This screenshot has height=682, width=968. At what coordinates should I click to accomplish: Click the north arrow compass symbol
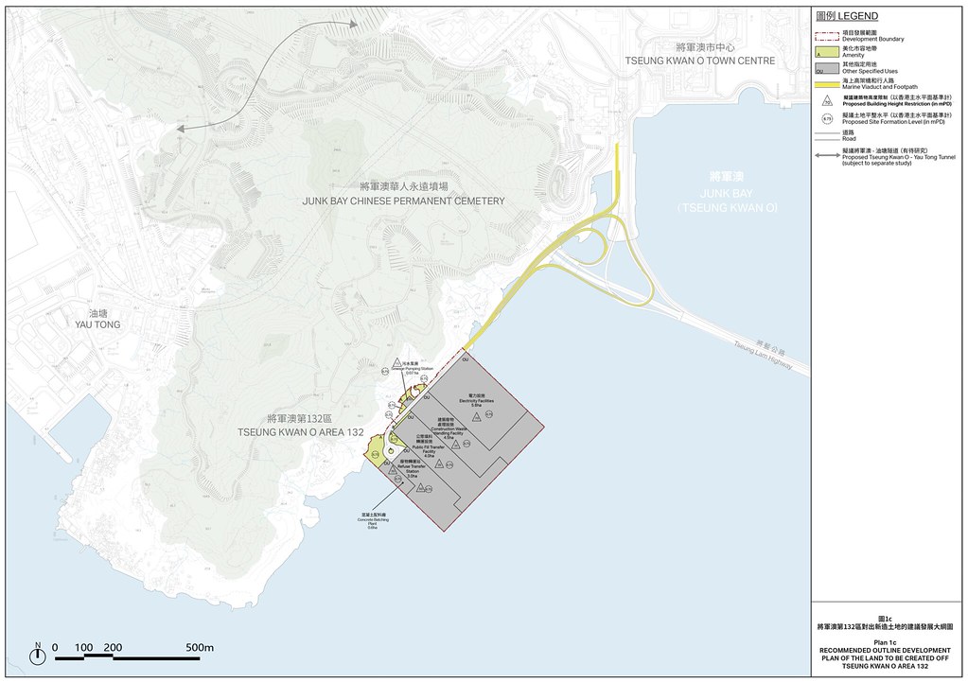click(x=38, y=655)
